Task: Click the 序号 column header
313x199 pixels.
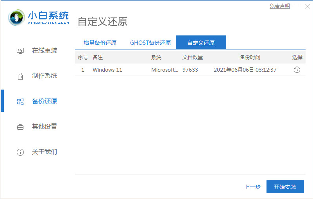Action: (82, 57)
